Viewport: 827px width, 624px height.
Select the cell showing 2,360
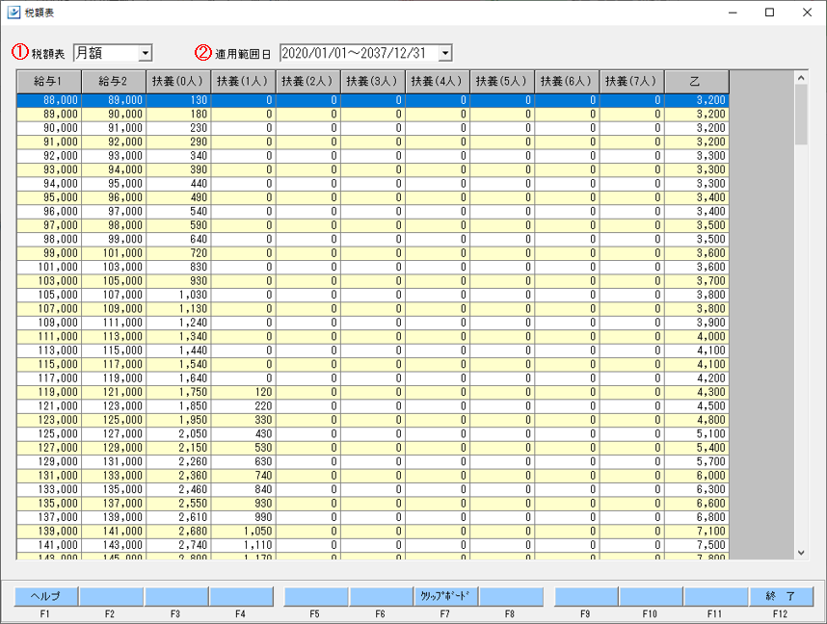point(178,476)
